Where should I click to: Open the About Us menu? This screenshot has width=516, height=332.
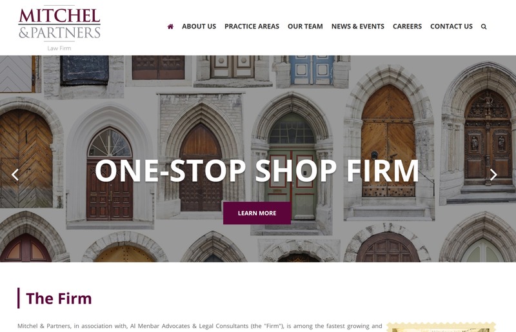(199, 26)
